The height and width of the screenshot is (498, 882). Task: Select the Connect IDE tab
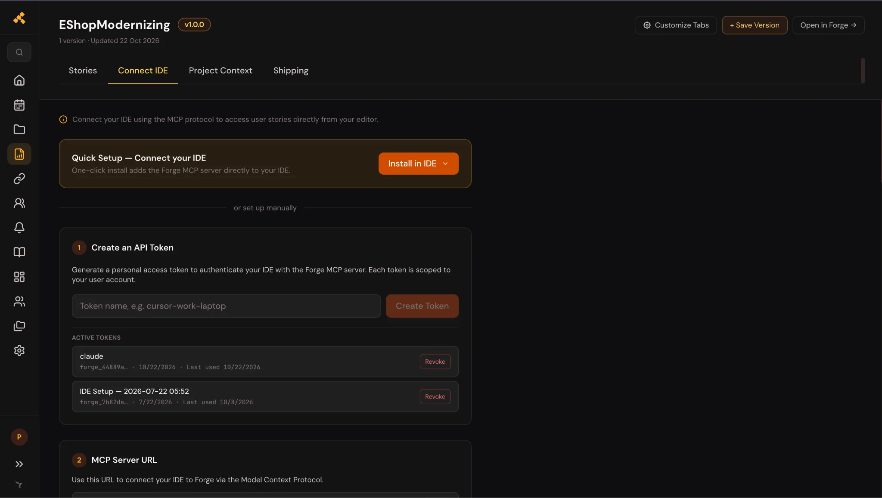pos(143,71)
